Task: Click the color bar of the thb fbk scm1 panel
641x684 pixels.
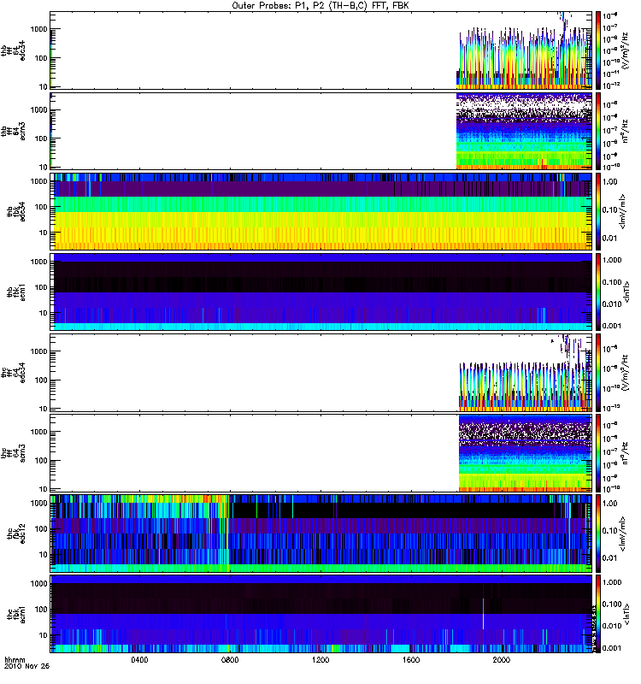Action: (598, 292)
